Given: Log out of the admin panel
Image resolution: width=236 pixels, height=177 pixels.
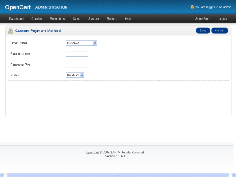Looking at the screenshot, I should pyautogui.click(x=223, y=19).
